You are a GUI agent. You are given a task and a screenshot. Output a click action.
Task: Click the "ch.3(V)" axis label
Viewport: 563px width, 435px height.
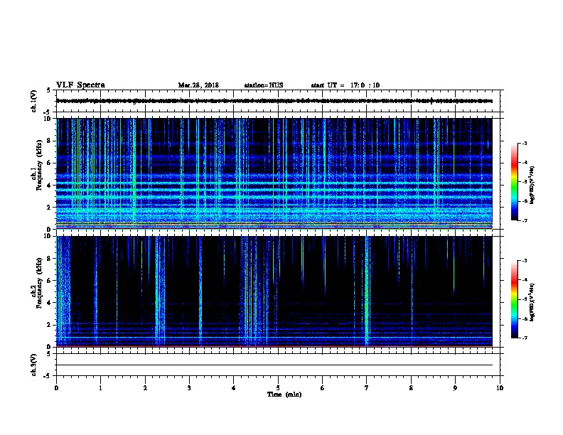pyautogui.click(x=34, y=365)
